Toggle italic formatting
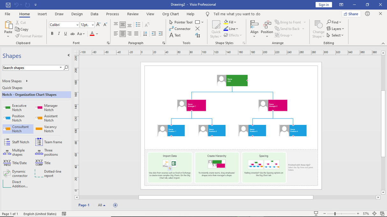 point(59,33)
